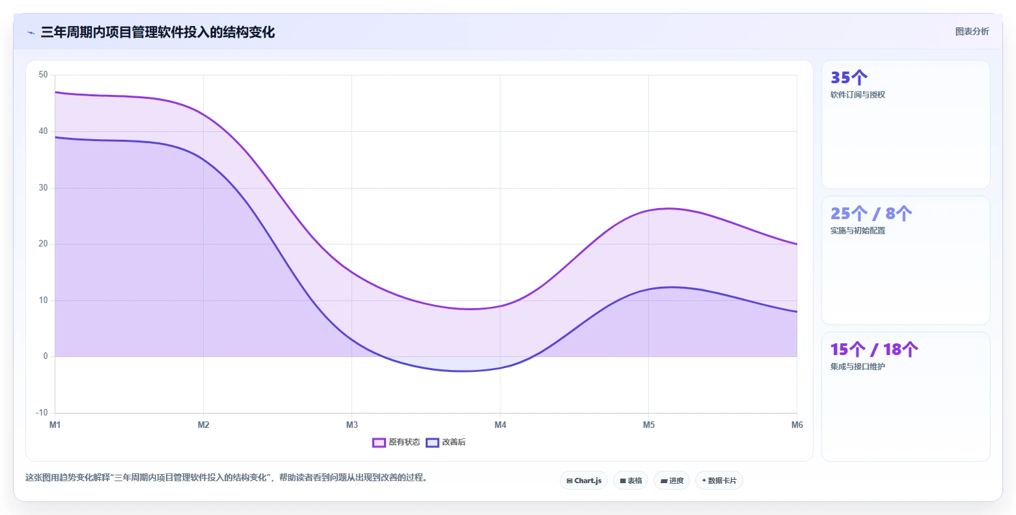Click the 30 y-axis tick label
The image size is (1016, 515).
pos(43,188)
